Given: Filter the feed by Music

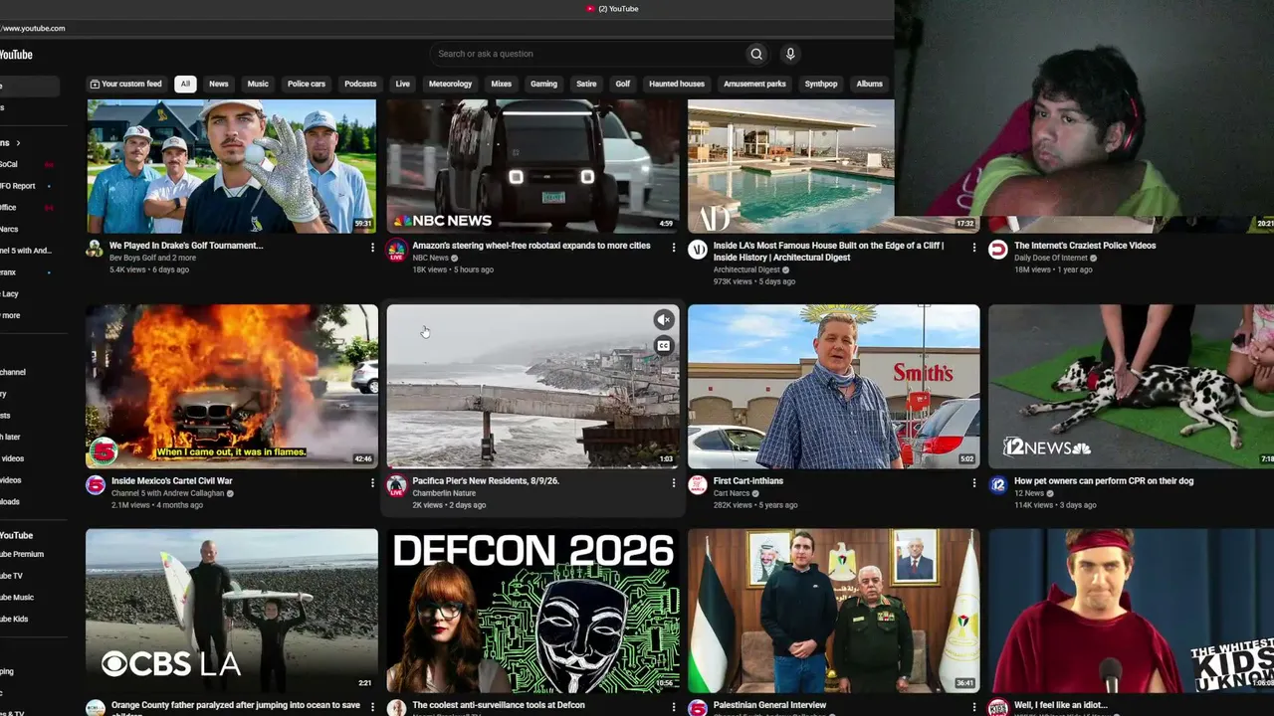Looking at the screenshot, I should coord(258,84).
